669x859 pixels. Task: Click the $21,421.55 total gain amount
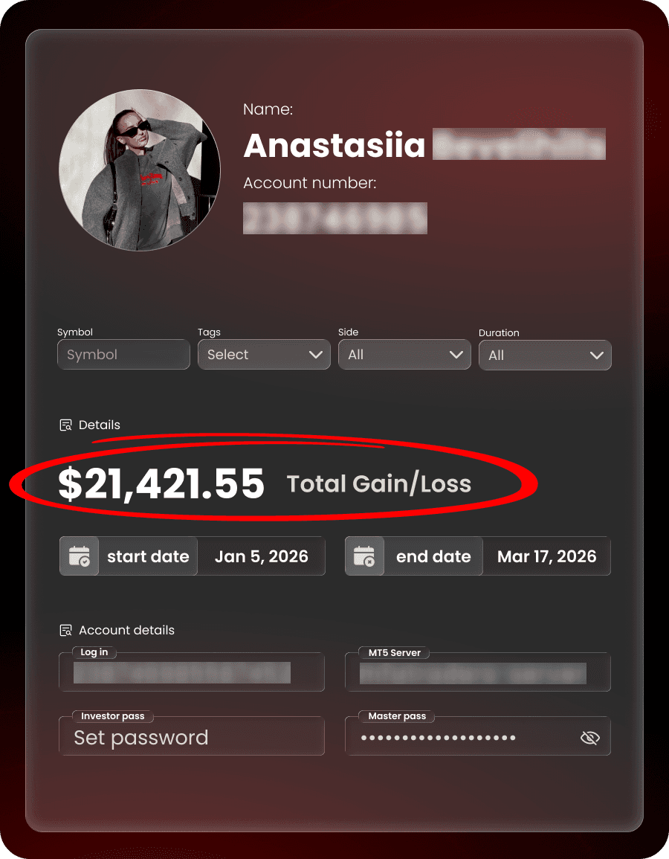(x=161, y=483)
